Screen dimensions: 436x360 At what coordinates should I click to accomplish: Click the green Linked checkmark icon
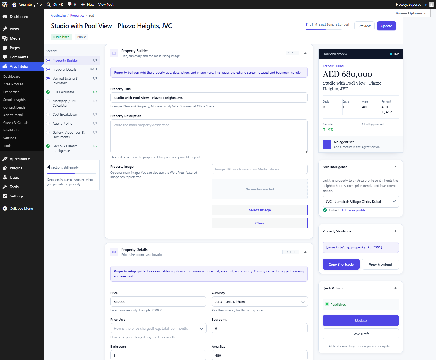coord(325,210)
